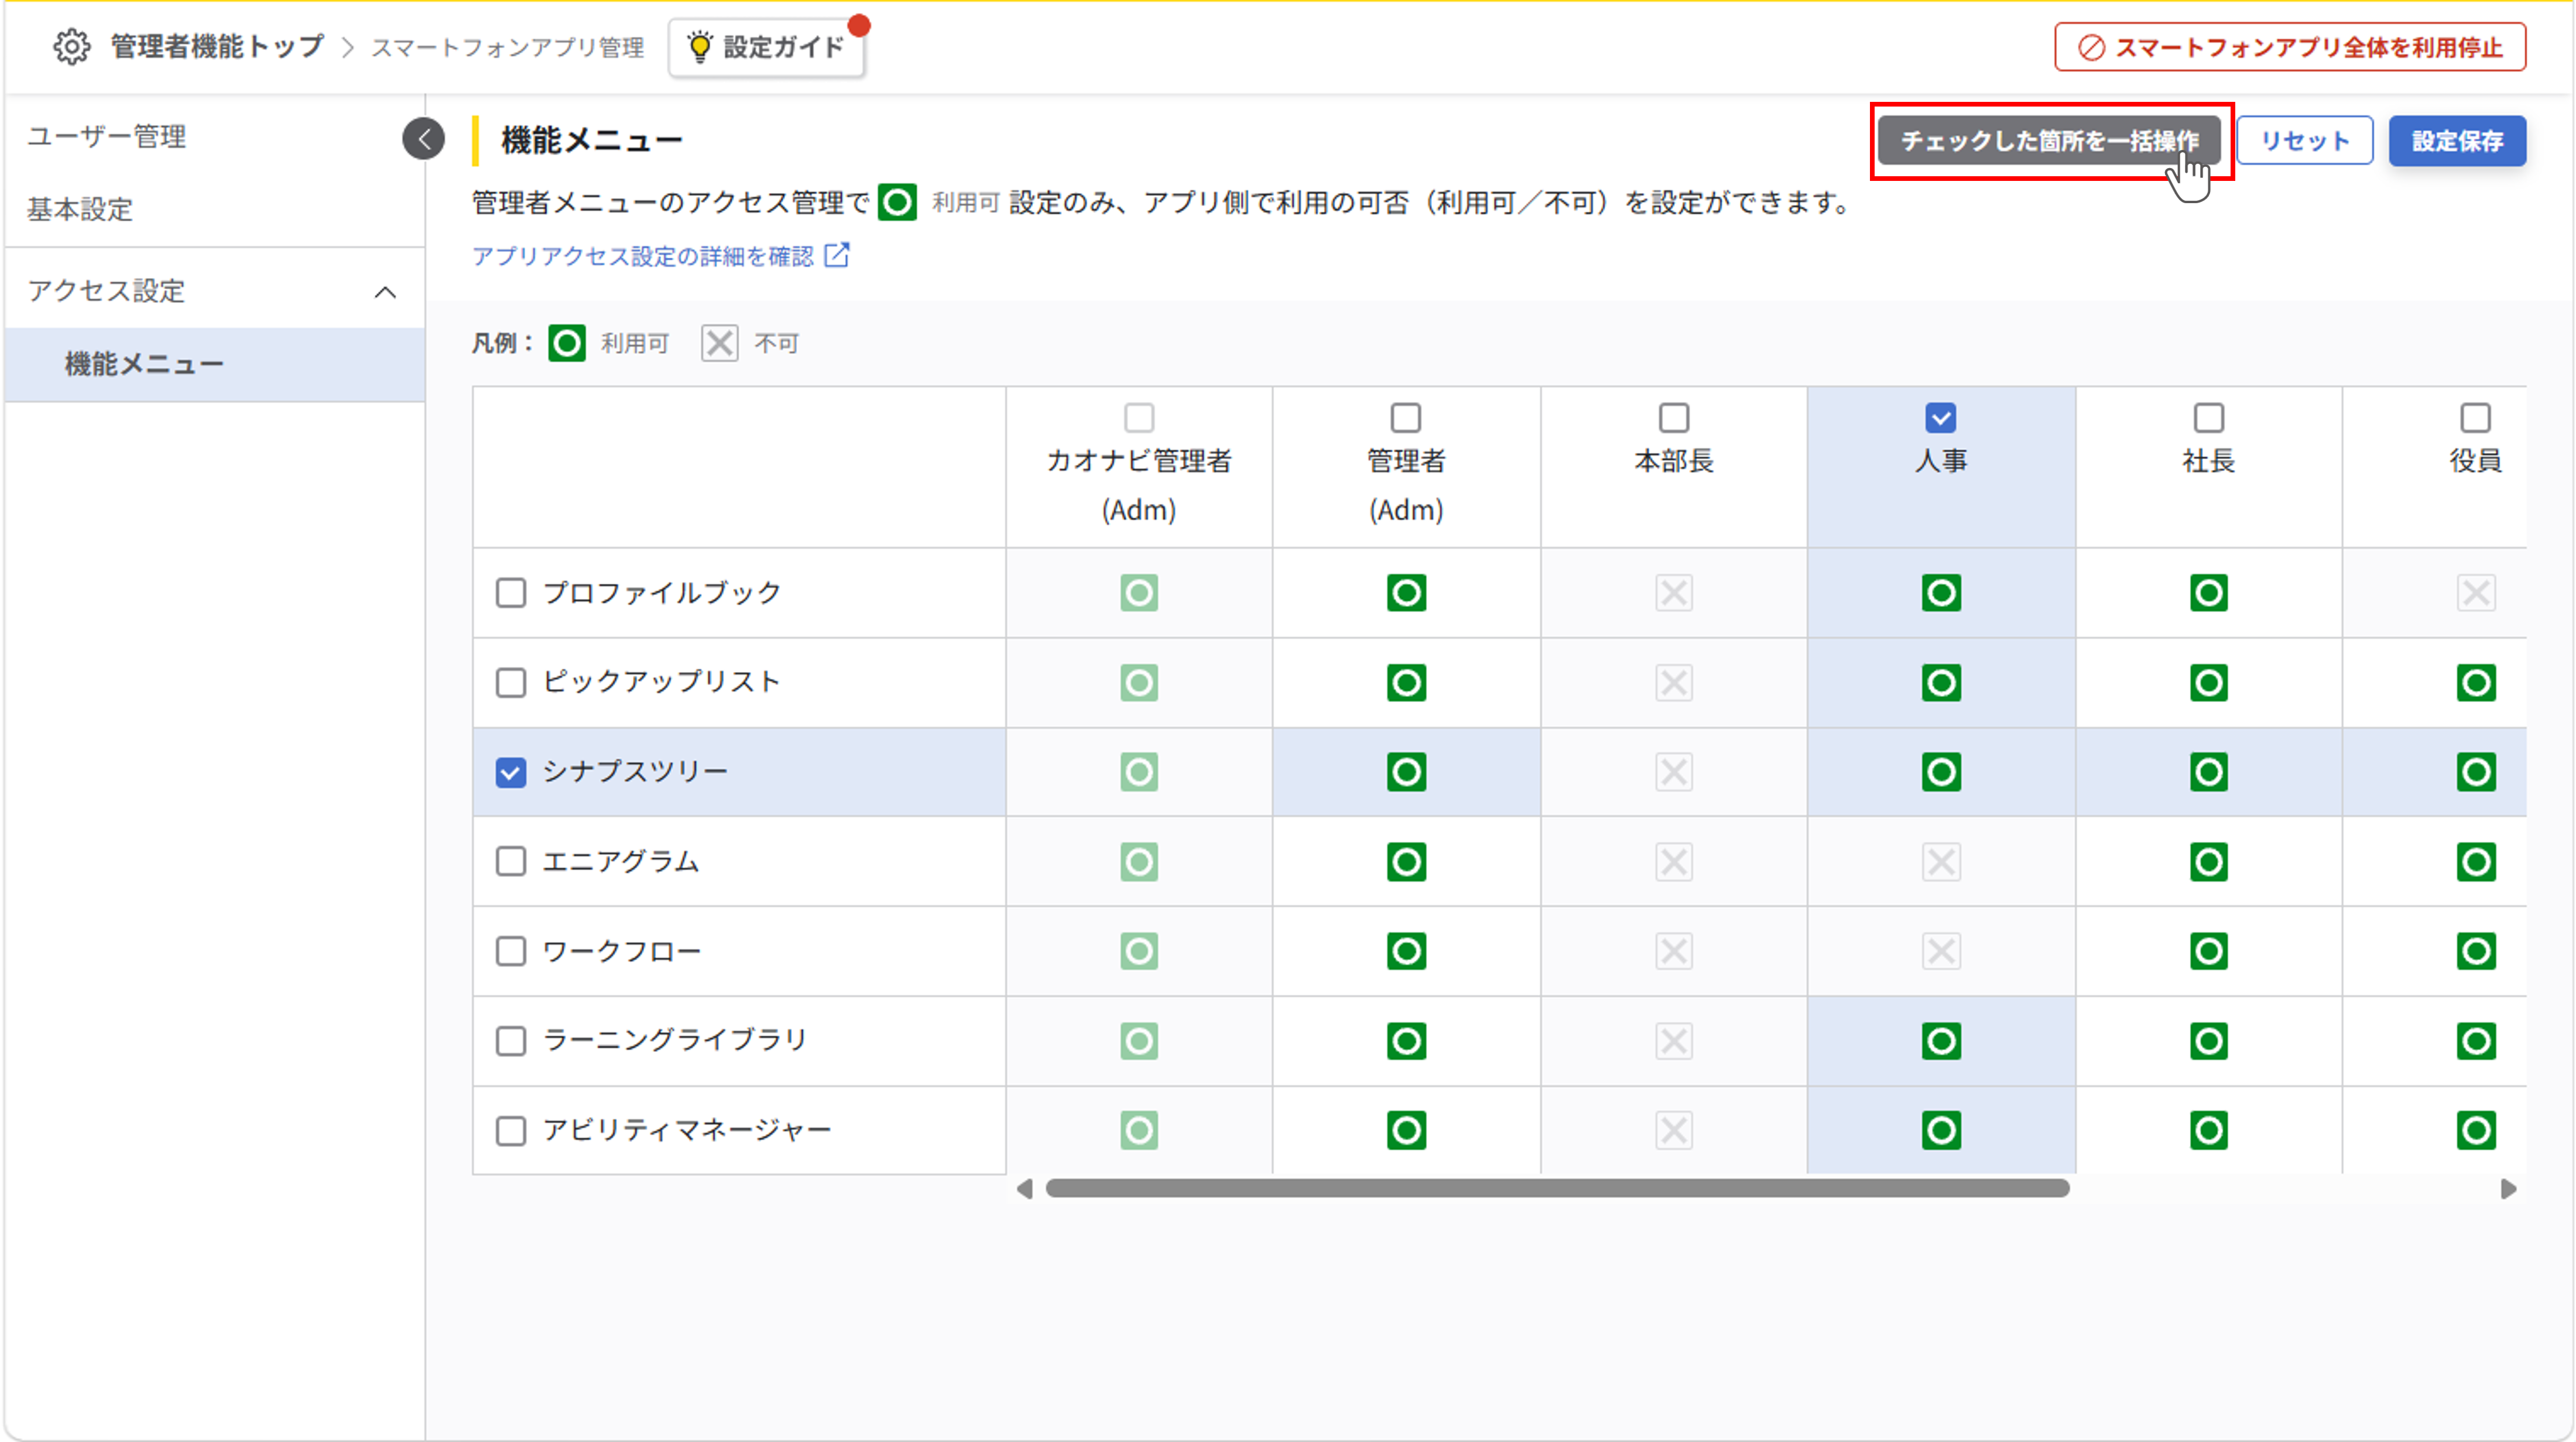
Task: Check the 役員 column checkbox
Action: pyautogui.click(x=2476, y=417)
